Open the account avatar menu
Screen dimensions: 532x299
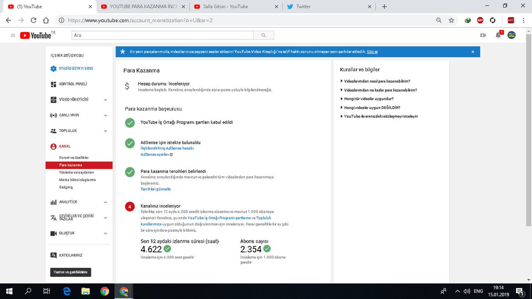pos(512,35)
